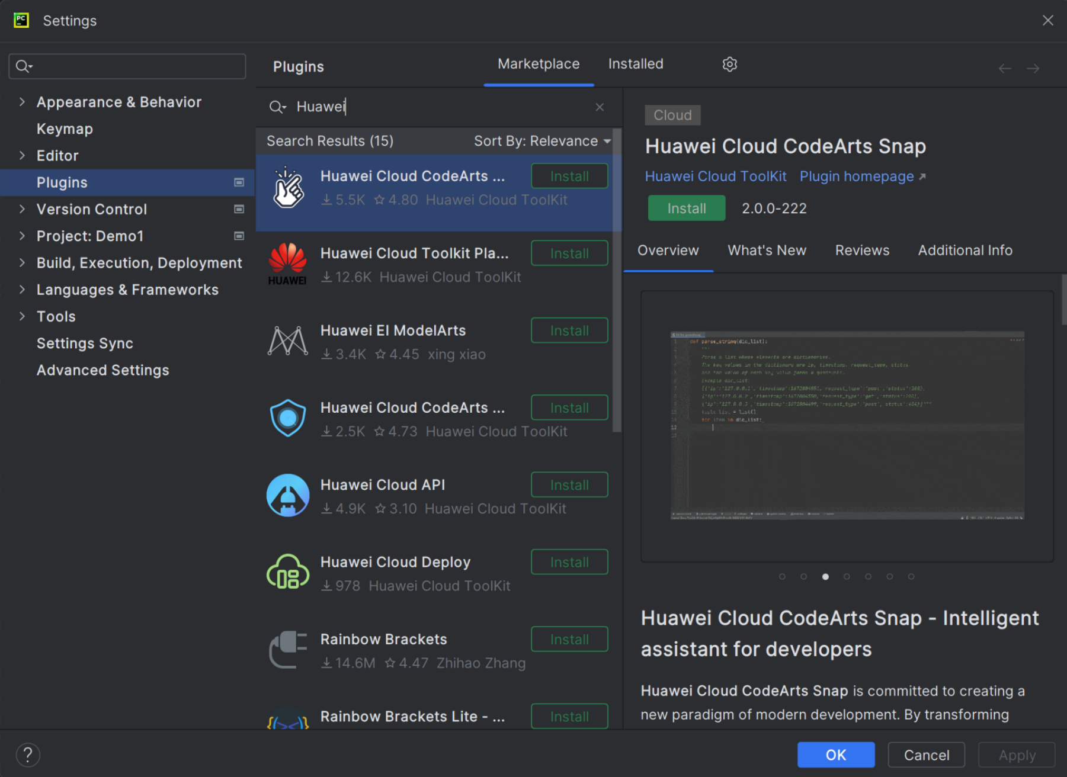Select the last screenshot carousel dot

tap(911, 576)
